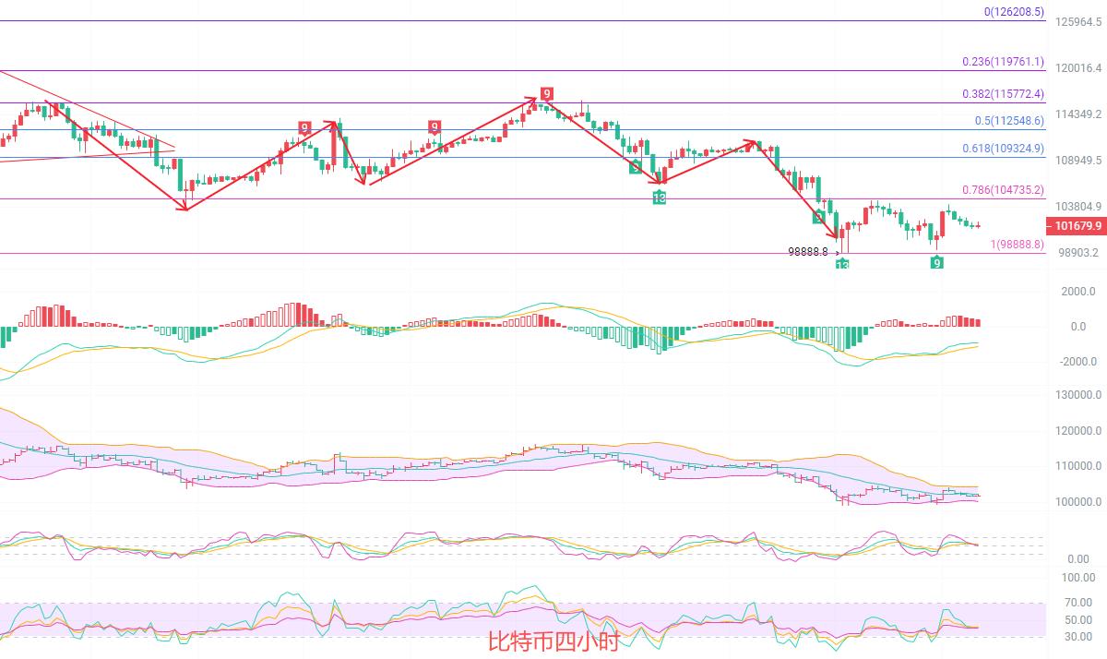Image resolution: width=1107 pixels, height=659 pixels.
Task: Select the 1(98888.8) Fibonacci base label
Action: click(1017, 245)
